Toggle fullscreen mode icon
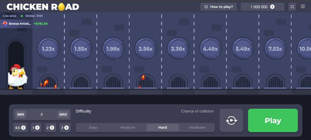 [x=292, y=7]
